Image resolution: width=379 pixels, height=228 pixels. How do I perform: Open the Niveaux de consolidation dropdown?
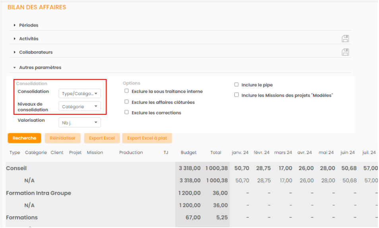[x=79, y=107]
